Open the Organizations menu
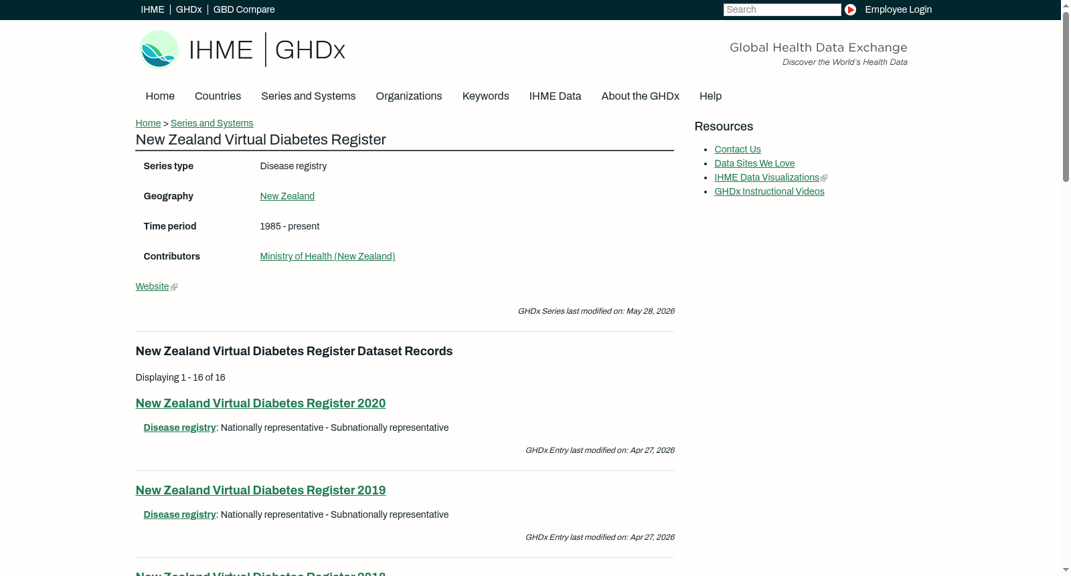 [409, 96]
